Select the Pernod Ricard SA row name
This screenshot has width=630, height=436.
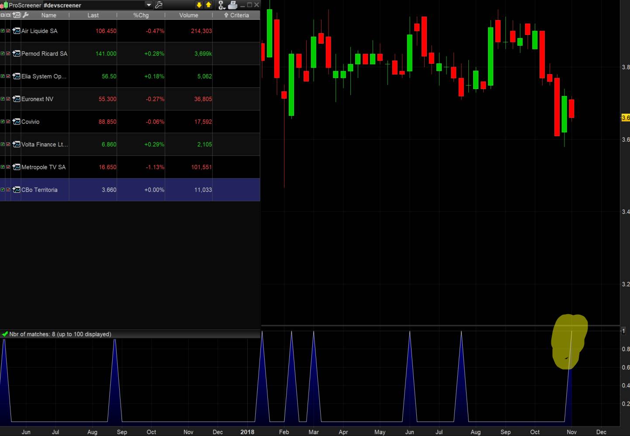point(45,54)
